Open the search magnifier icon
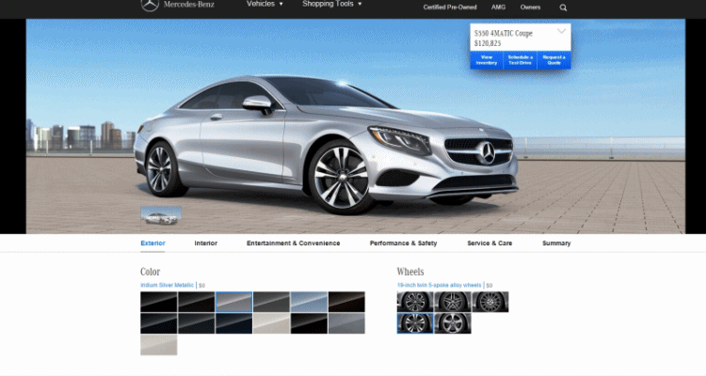706x376 pixels. (x=563, y=8)
